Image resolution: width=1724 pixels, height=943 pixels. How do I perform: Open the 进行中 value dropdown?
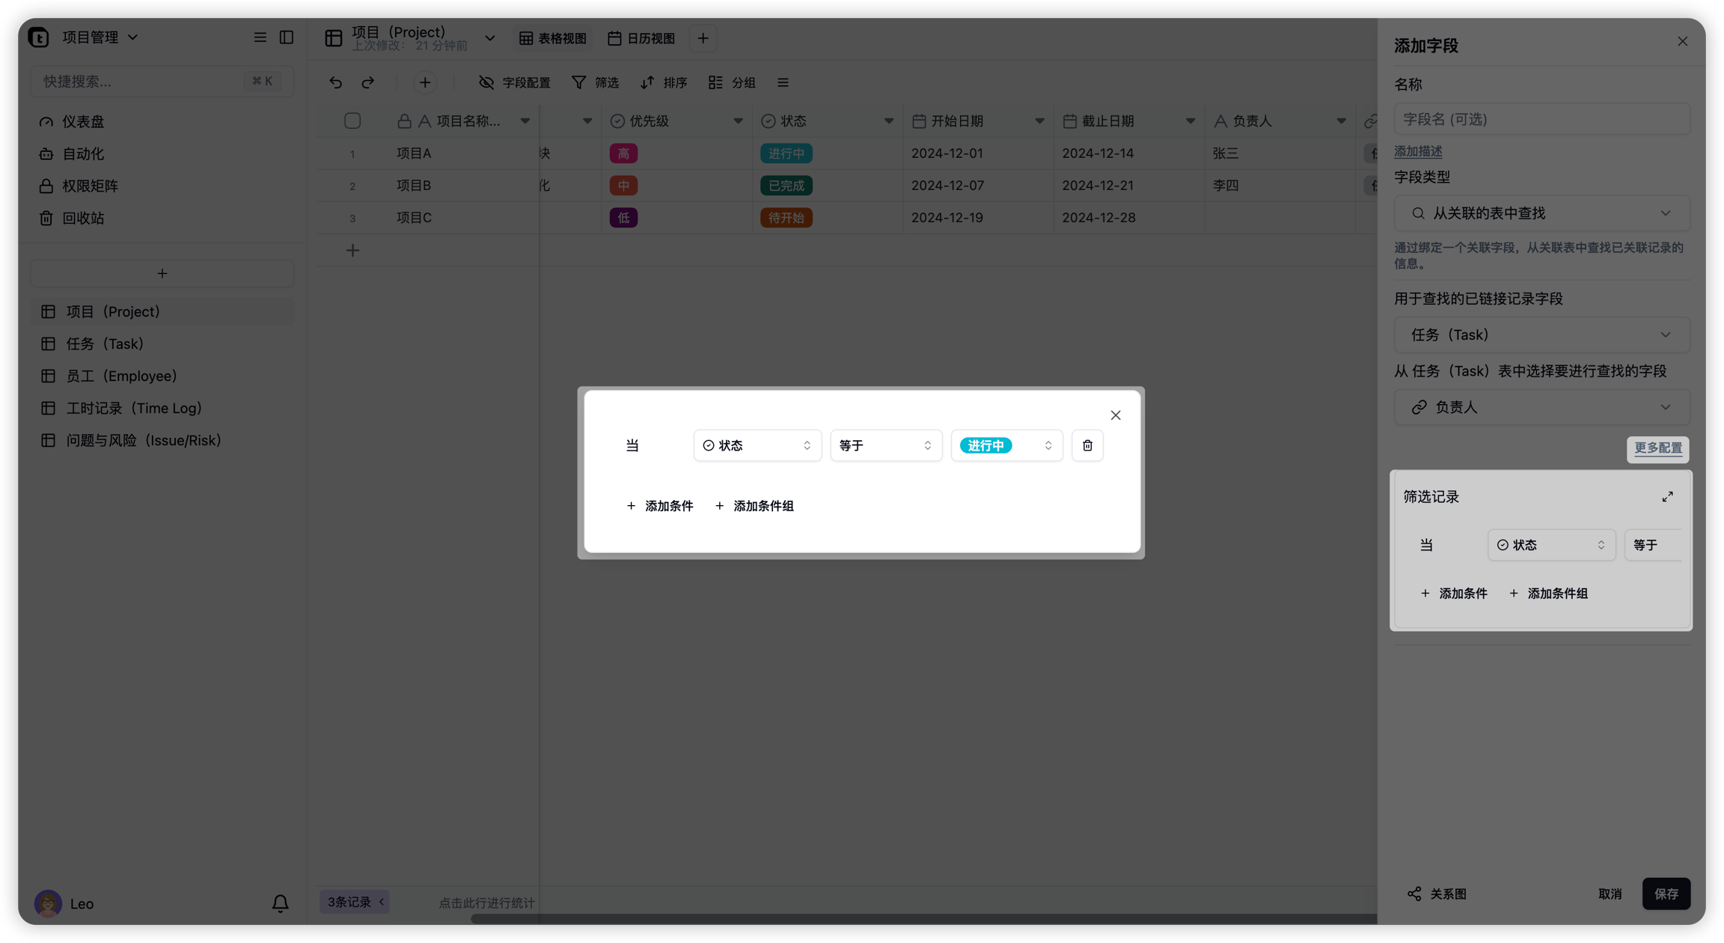point(1006,445)
